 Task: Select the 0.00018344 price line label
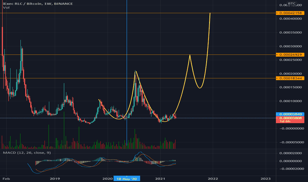pyautogui.click(x=290, y=78)
